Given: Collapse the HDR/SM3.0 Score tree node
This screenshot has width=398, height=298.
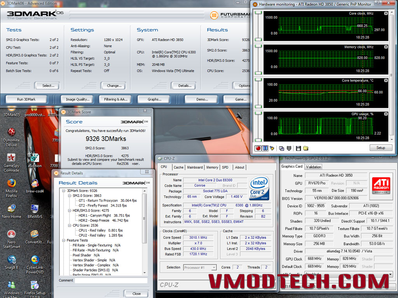Looking at the screenshot, I should (x=69, y=210).
